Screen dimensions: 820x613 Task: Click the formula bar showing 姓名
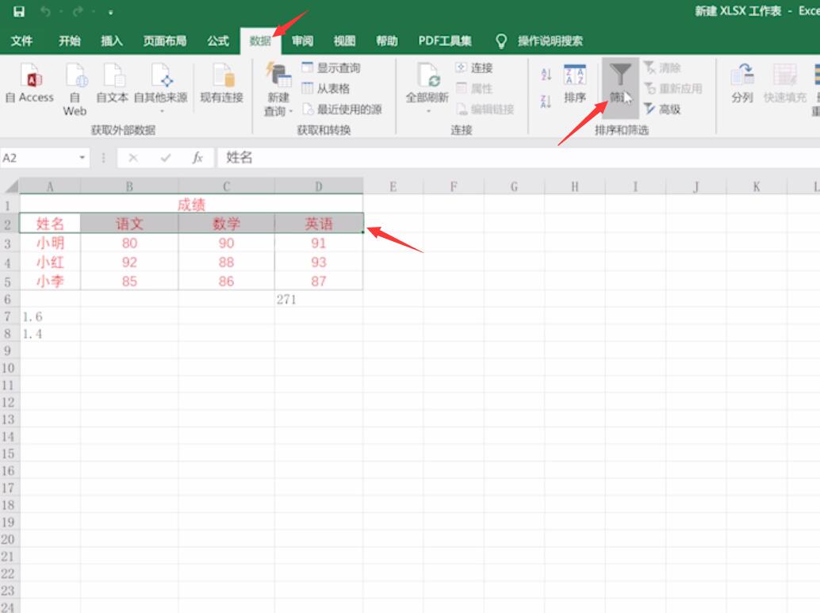coord(519,158)
